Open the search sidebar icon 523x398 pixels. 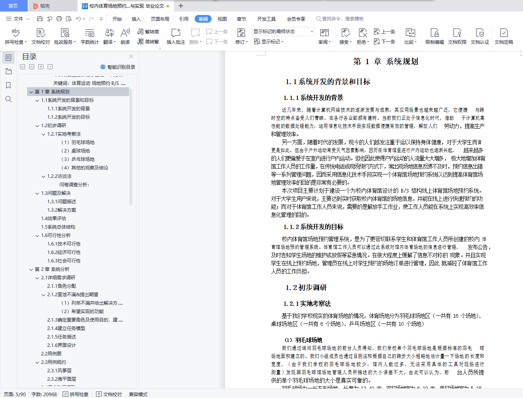[x=8, y=99]
